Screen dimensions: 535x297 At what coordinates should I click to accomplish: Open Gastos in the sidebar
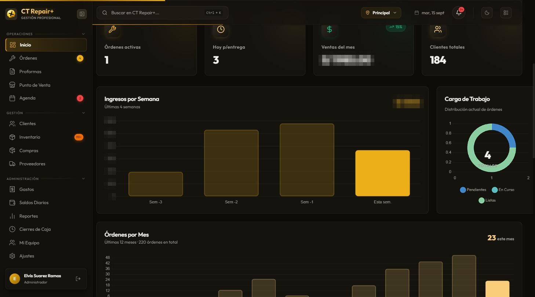(x=46, y=189)
